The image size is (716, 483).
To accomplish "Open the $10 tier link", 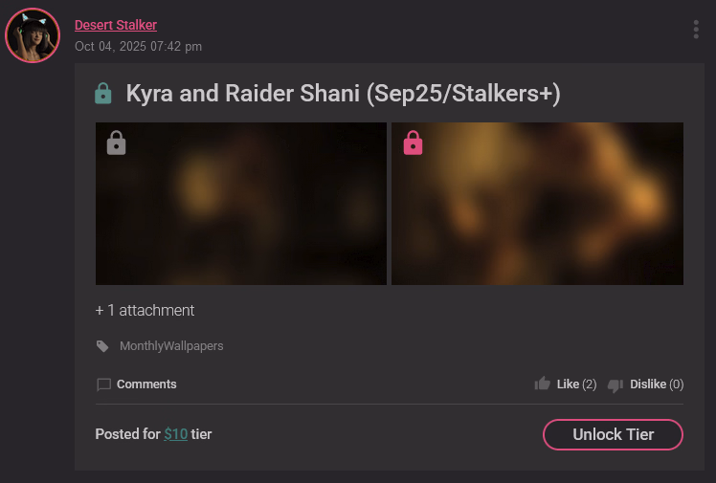I will tap(175, 434).
